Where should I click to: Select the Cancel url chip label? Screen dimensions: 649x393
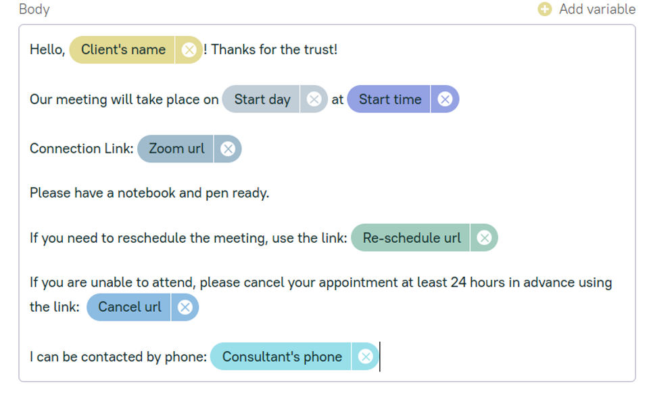click(x=130, y=307)
